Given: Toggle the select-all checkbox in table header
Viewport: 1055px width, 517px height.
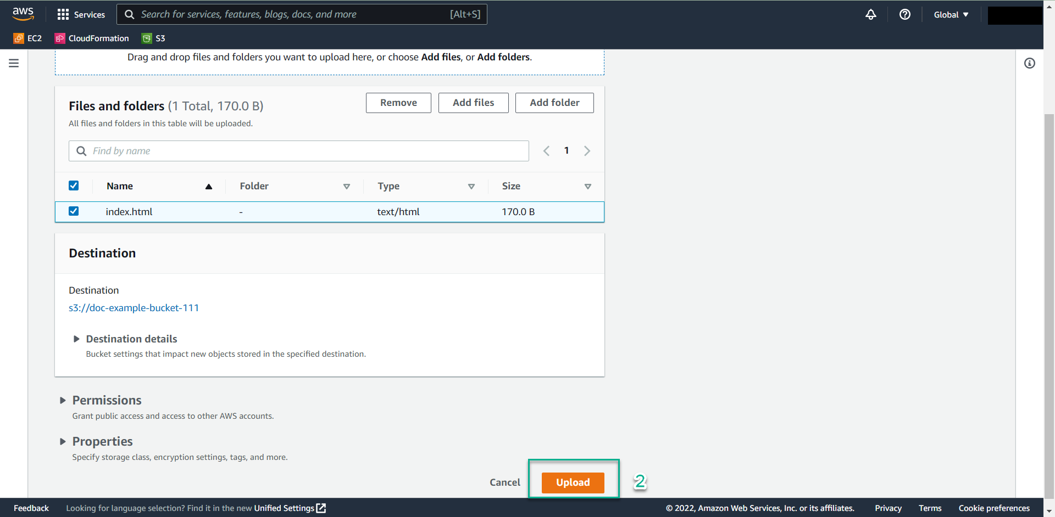Looking at the screenshot, I should click(x=74, y=186).
